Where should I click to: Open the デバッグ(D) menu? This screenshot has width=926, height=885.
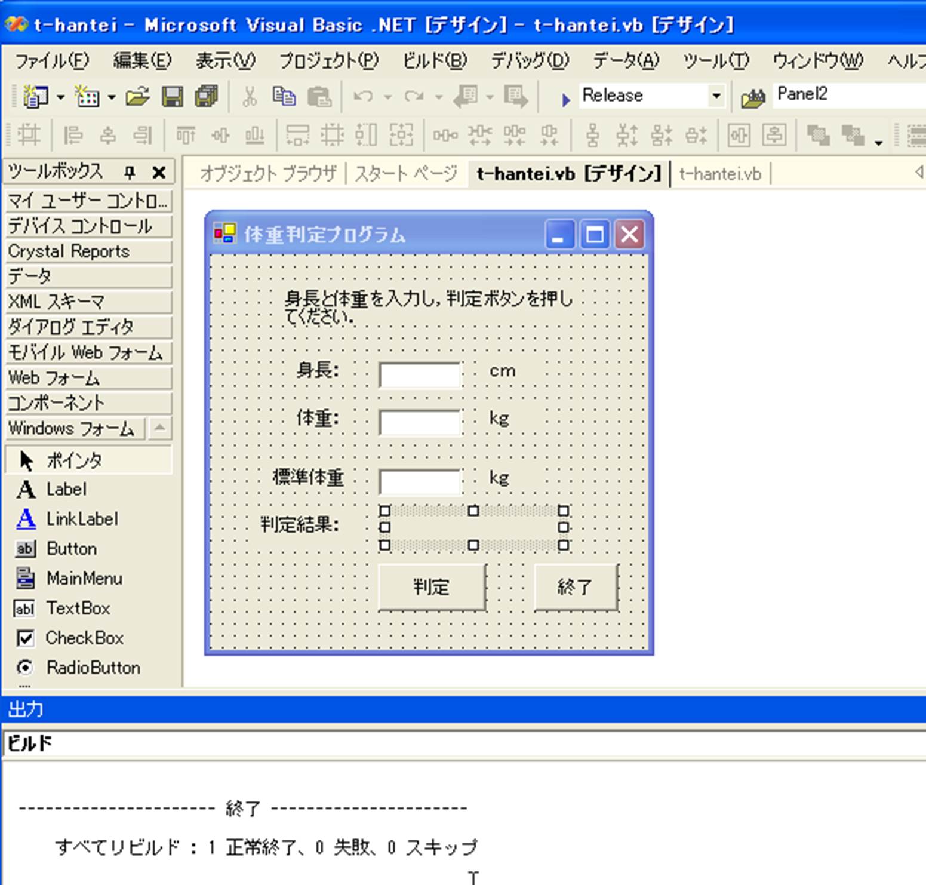pyautogui.click(x=529, y=60)
